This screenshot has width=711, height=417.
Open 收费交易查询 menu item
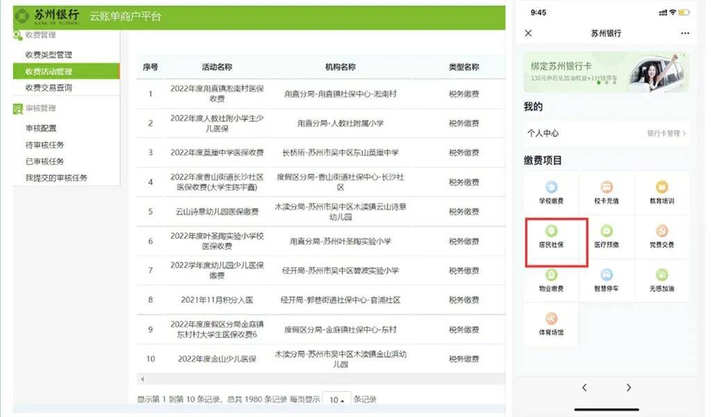click(x=49, y=88)
